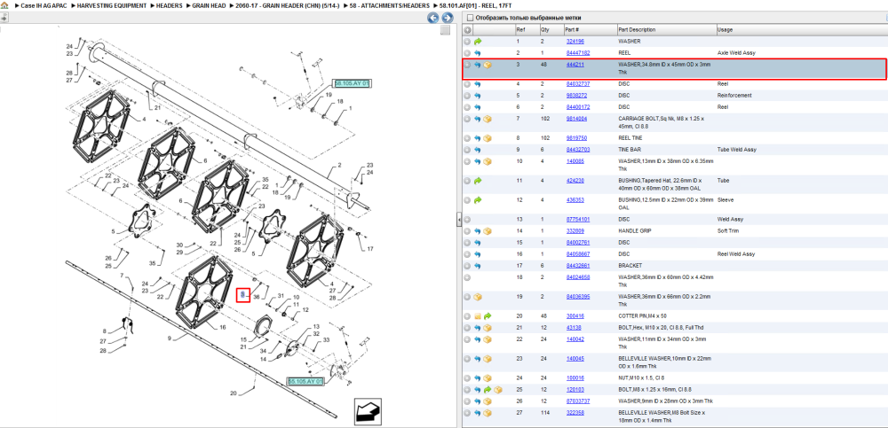Select row circle for DISC 87754101

click(467, 220)
